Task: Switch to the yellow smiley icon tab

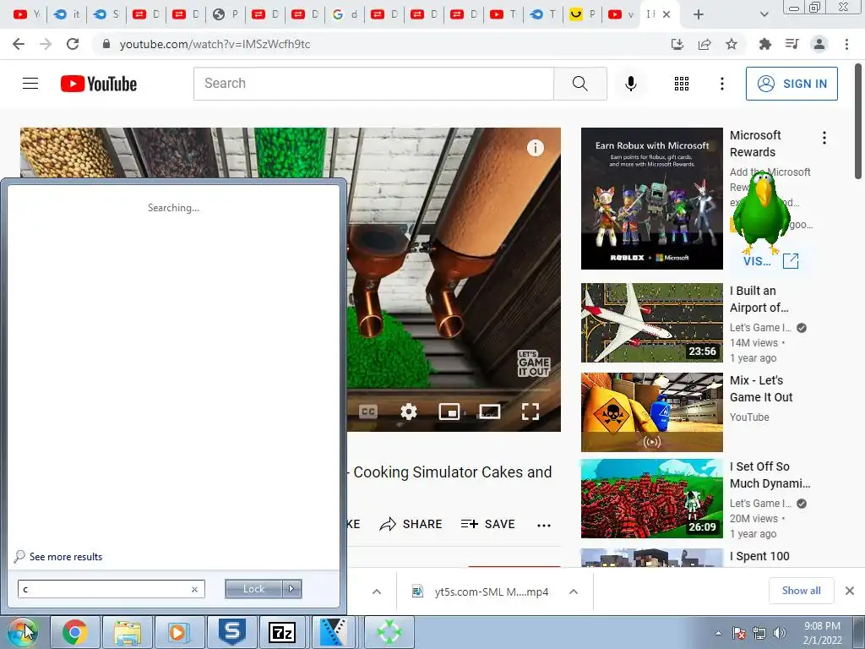Action: coord(583,14)
